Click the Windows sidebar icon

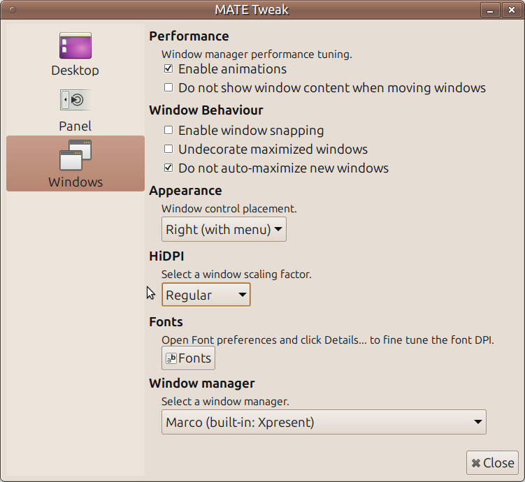pos(75,155)
